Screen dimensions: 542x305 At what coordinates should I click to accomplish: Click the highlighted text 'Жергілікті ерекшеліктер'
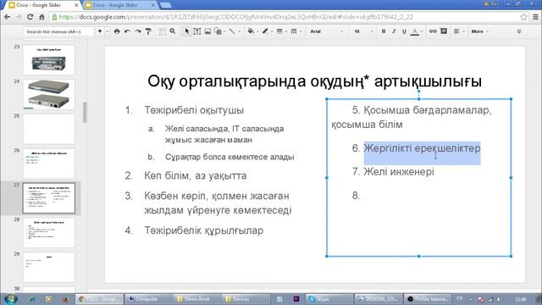[422, 148]
